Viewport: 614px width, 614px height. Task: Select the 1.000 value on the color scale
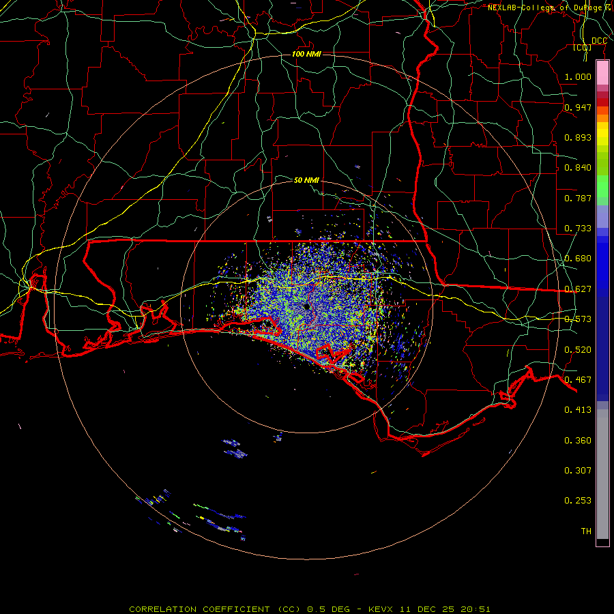pos(578,76)
